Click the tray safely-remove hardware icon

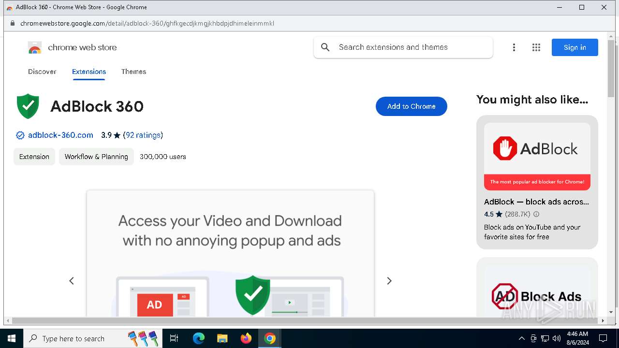tap(533, 338)
